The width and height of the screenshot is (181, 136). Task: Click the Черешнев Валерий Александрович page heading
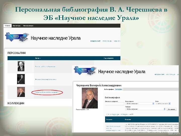coord(99,85)
